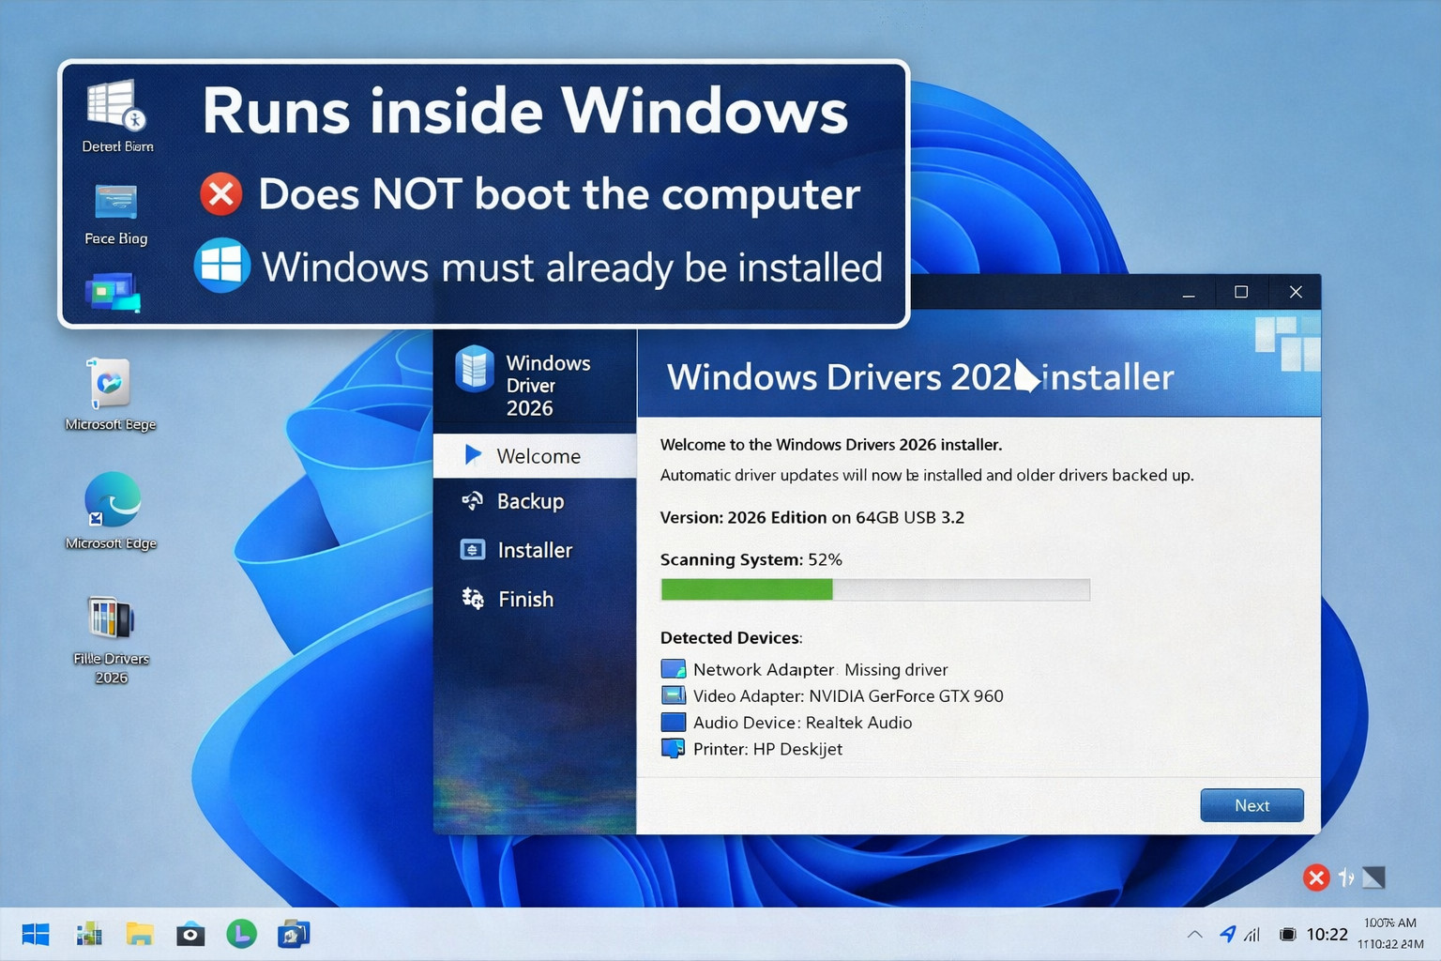Screen dimensions: 1441x961
Task: Click the Audio Device icon
Action: [x=674, y=722]
